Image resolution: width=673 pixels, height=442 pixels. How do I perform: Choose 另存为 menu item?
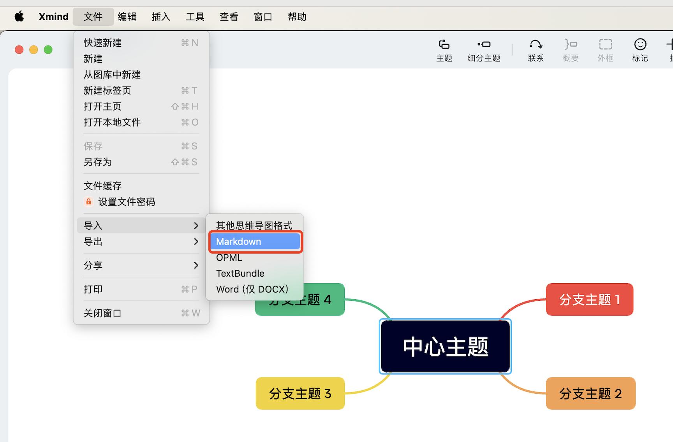pos(141,162)
